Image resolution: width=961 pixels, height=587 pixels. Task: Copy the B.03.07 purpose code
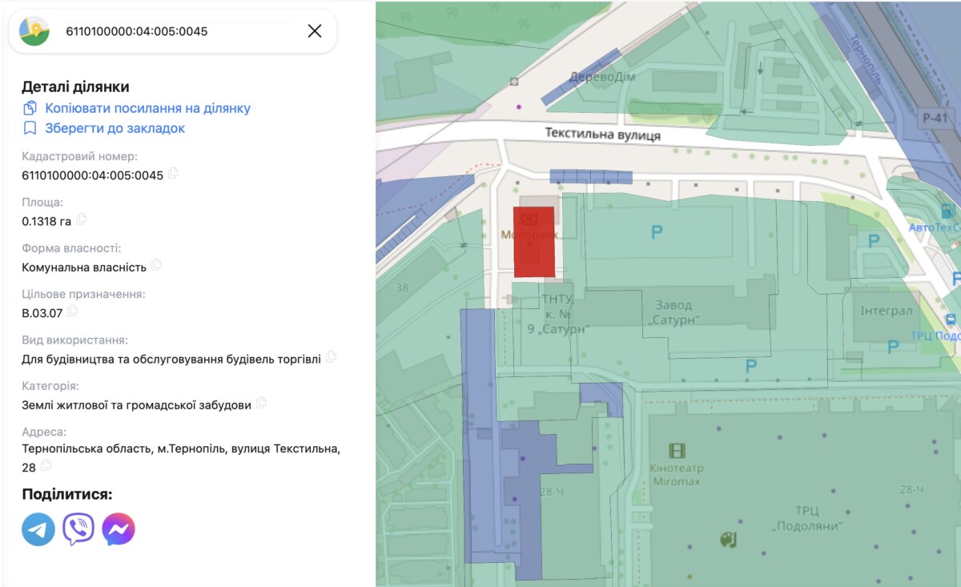click(x=73, y=311)
